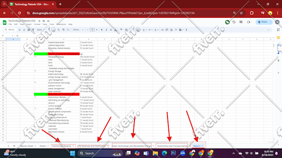Hide the menus with the collapse chevron
Screen dimensions: 282x158
[268, 30]
